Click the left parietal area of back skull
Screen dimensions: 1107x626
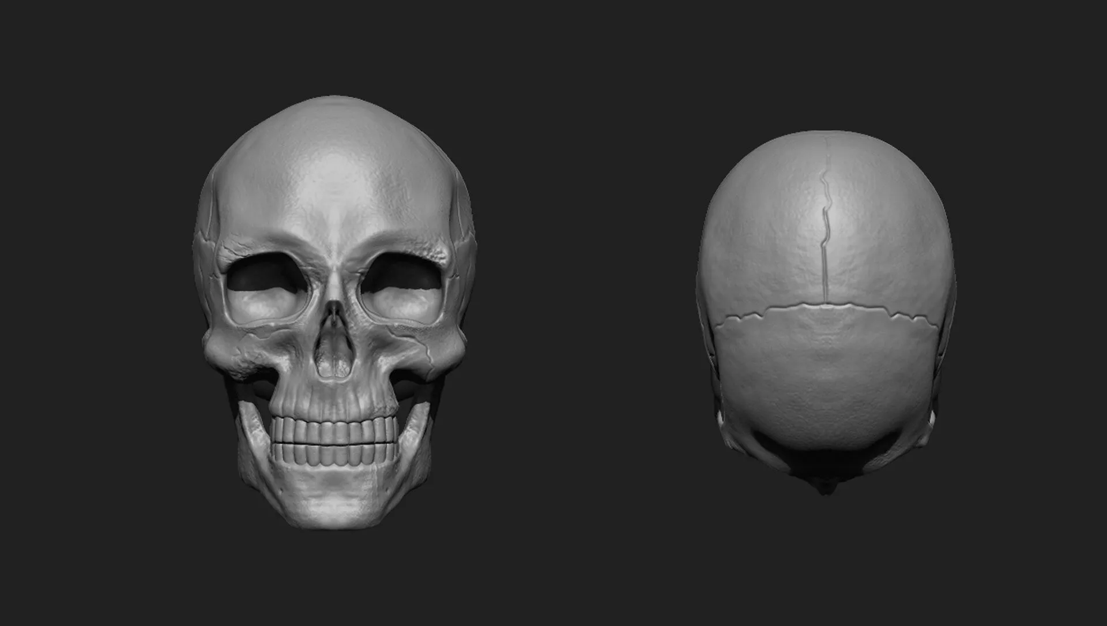pyautogui.click(x=761, y=242)
